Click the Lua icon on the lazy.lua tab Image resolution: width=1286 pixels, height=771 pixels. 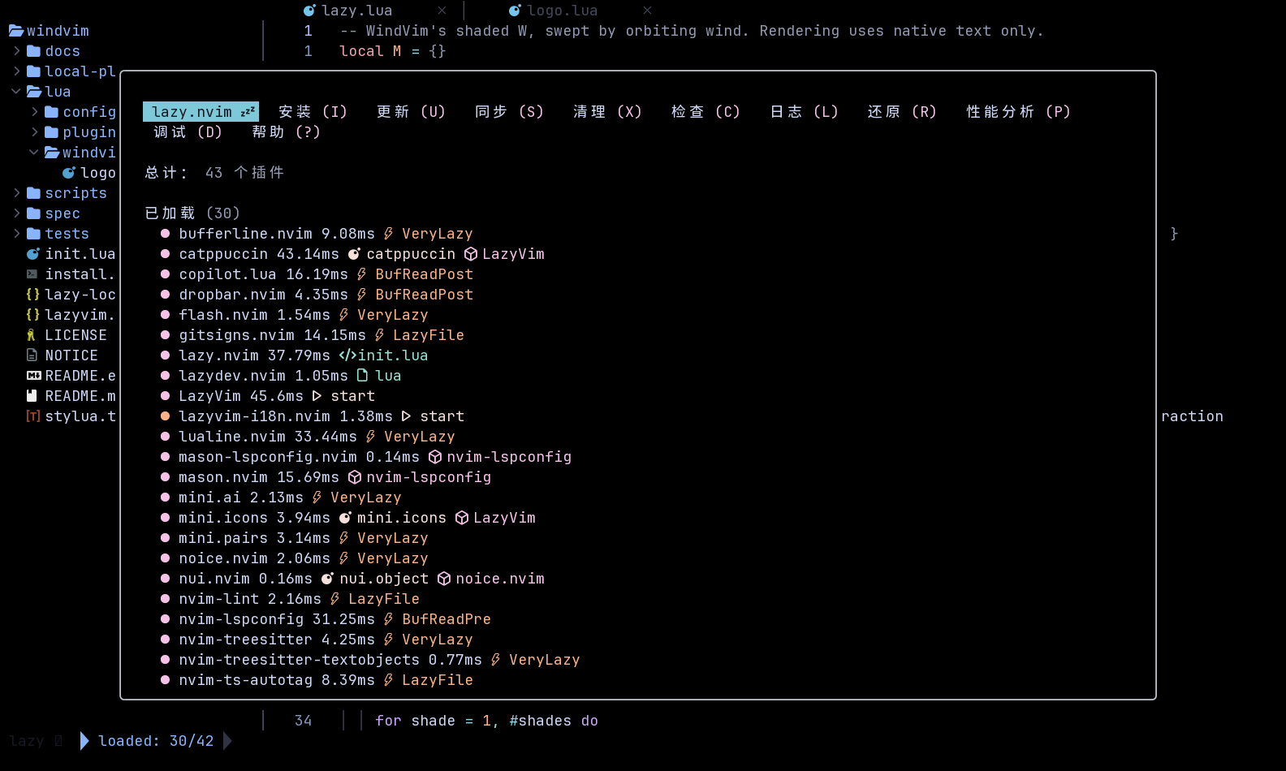[309, 11]
